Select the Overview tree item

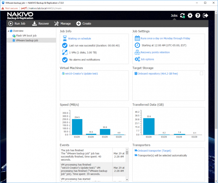[18, 31]
